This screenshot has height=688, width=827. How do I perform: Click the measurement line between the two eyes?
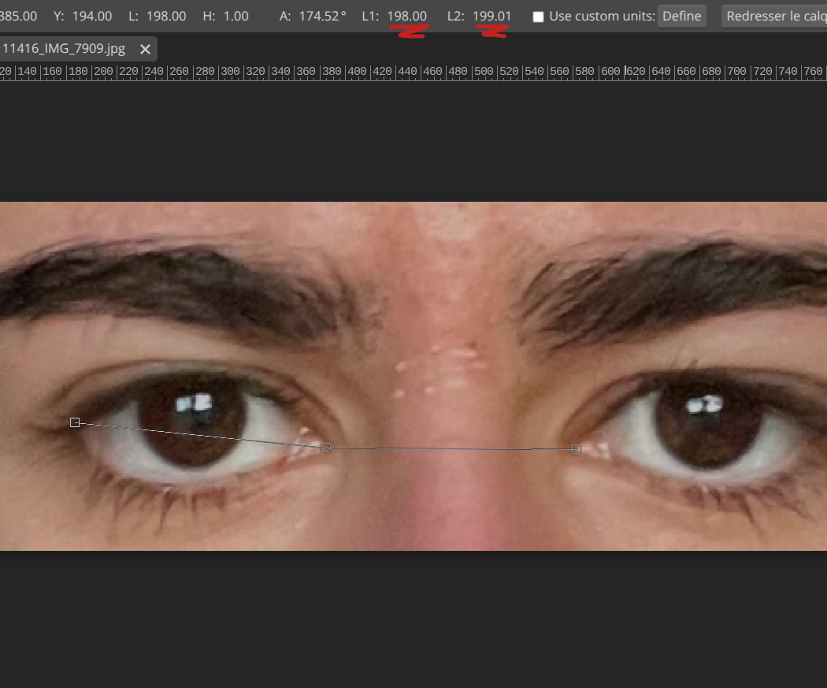pos(449,448)
